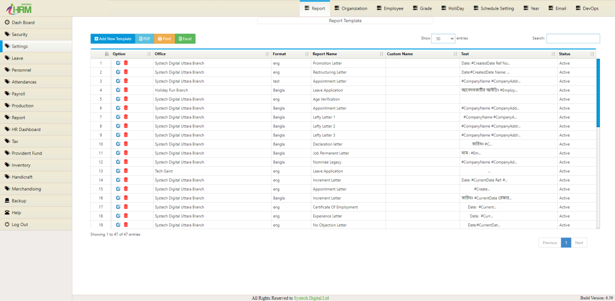
Task: Edit the Age Verification template
Action: coord(118,99)
